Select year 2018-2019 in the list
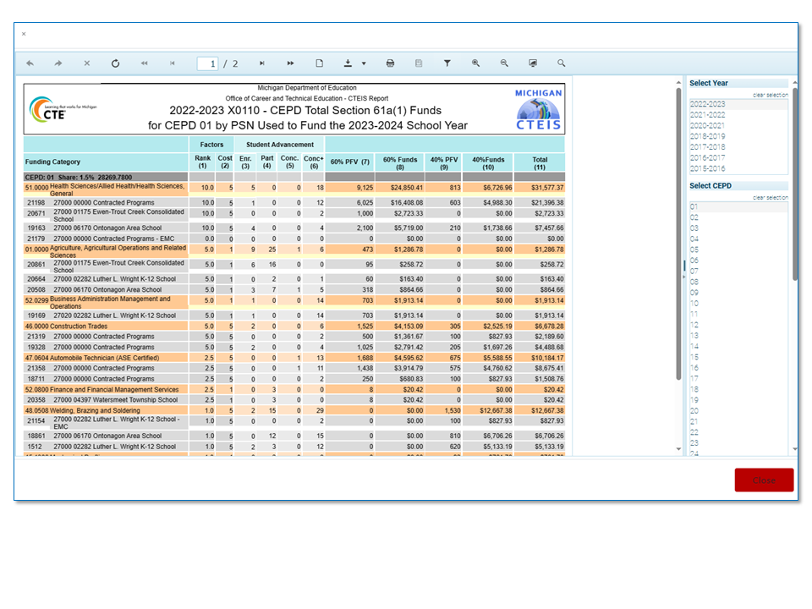This screenshot has height=609, width=812. click(707, 136)
